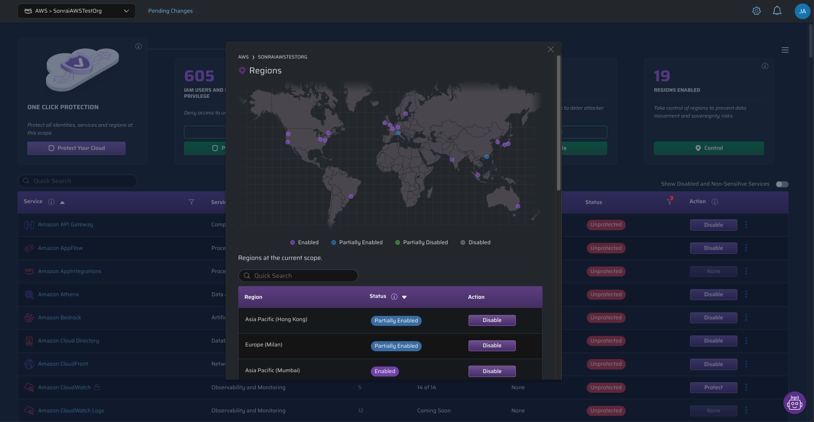The height and width of the screenshot is (422, 814).
Task: Click the Amazon Athena service icon
Action: 29,294
